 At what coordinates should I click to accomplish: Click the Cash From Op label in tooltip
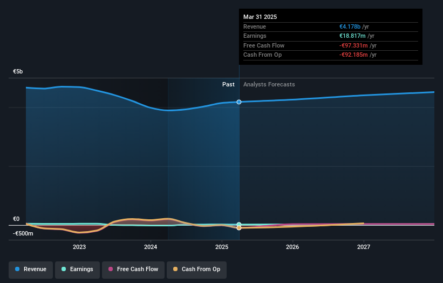(x=262, y=55)
